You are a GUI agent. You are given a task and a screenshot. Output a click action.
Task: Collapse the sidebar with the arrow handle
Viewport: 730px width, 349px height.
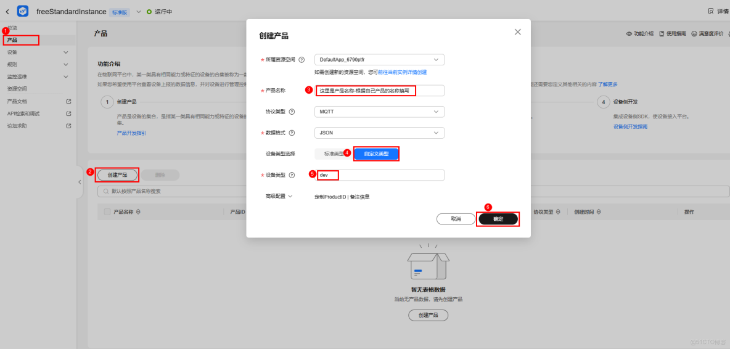pos(79,182)
